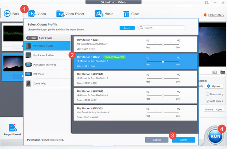Choose PlayStation 4 (MPEG2) profile
Screen dimensions: 227x149
coord(135,96)
